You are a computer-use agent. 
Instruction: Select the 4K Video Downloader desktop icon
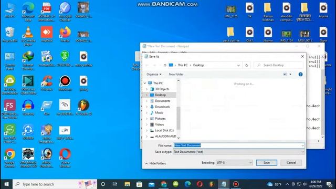point(9,85)
